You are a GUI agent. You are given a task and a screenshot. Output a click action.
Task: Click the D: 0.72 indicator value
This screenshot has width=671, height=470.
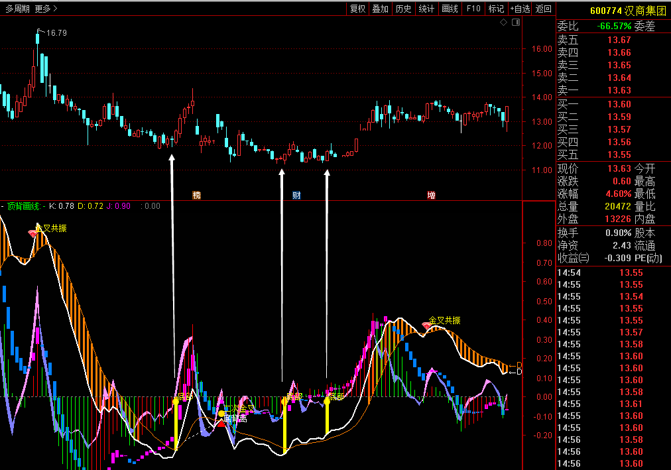[x=90, y=206]
